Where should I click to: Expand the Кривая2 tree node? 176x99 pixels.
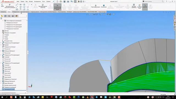[x=1, y=45]
